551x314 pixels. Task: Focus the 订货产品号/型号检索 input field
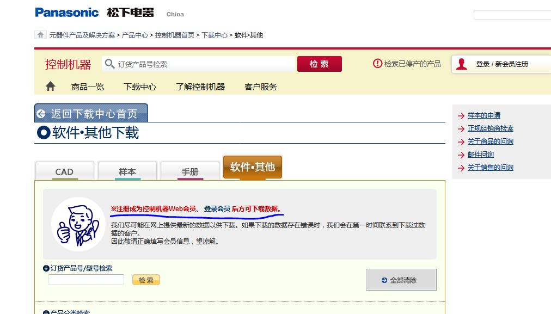pyautogui.click(x=86, y=280)
